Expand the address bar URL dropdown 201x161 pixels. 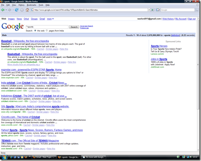click(x=149, y=10)
